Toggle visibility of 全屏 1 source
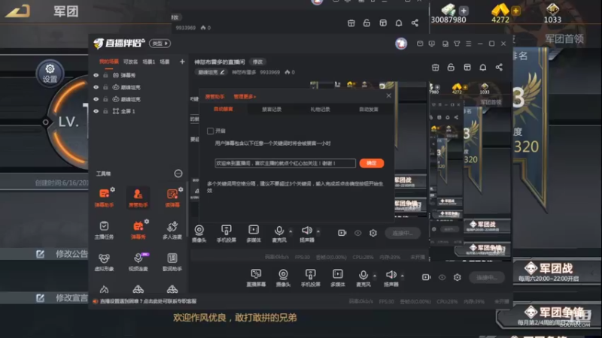 click(96, 111)
